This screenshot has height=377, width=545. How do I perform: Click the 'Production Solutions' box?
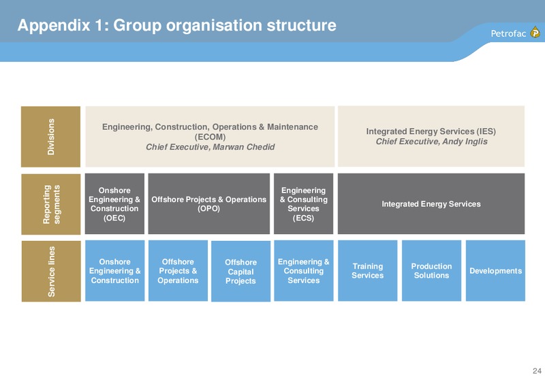click(x=432, y=271)
